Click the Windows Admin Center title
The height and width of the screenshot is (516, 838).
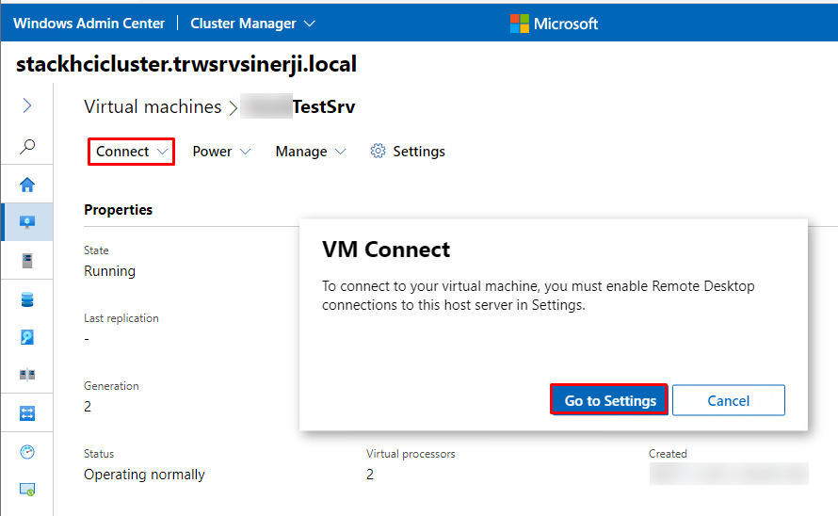point(89,24)
